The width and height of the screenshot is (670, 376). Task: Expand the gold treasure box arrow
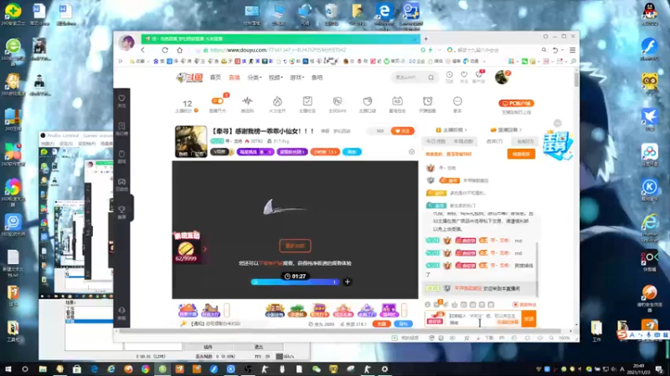pos(204,249)
